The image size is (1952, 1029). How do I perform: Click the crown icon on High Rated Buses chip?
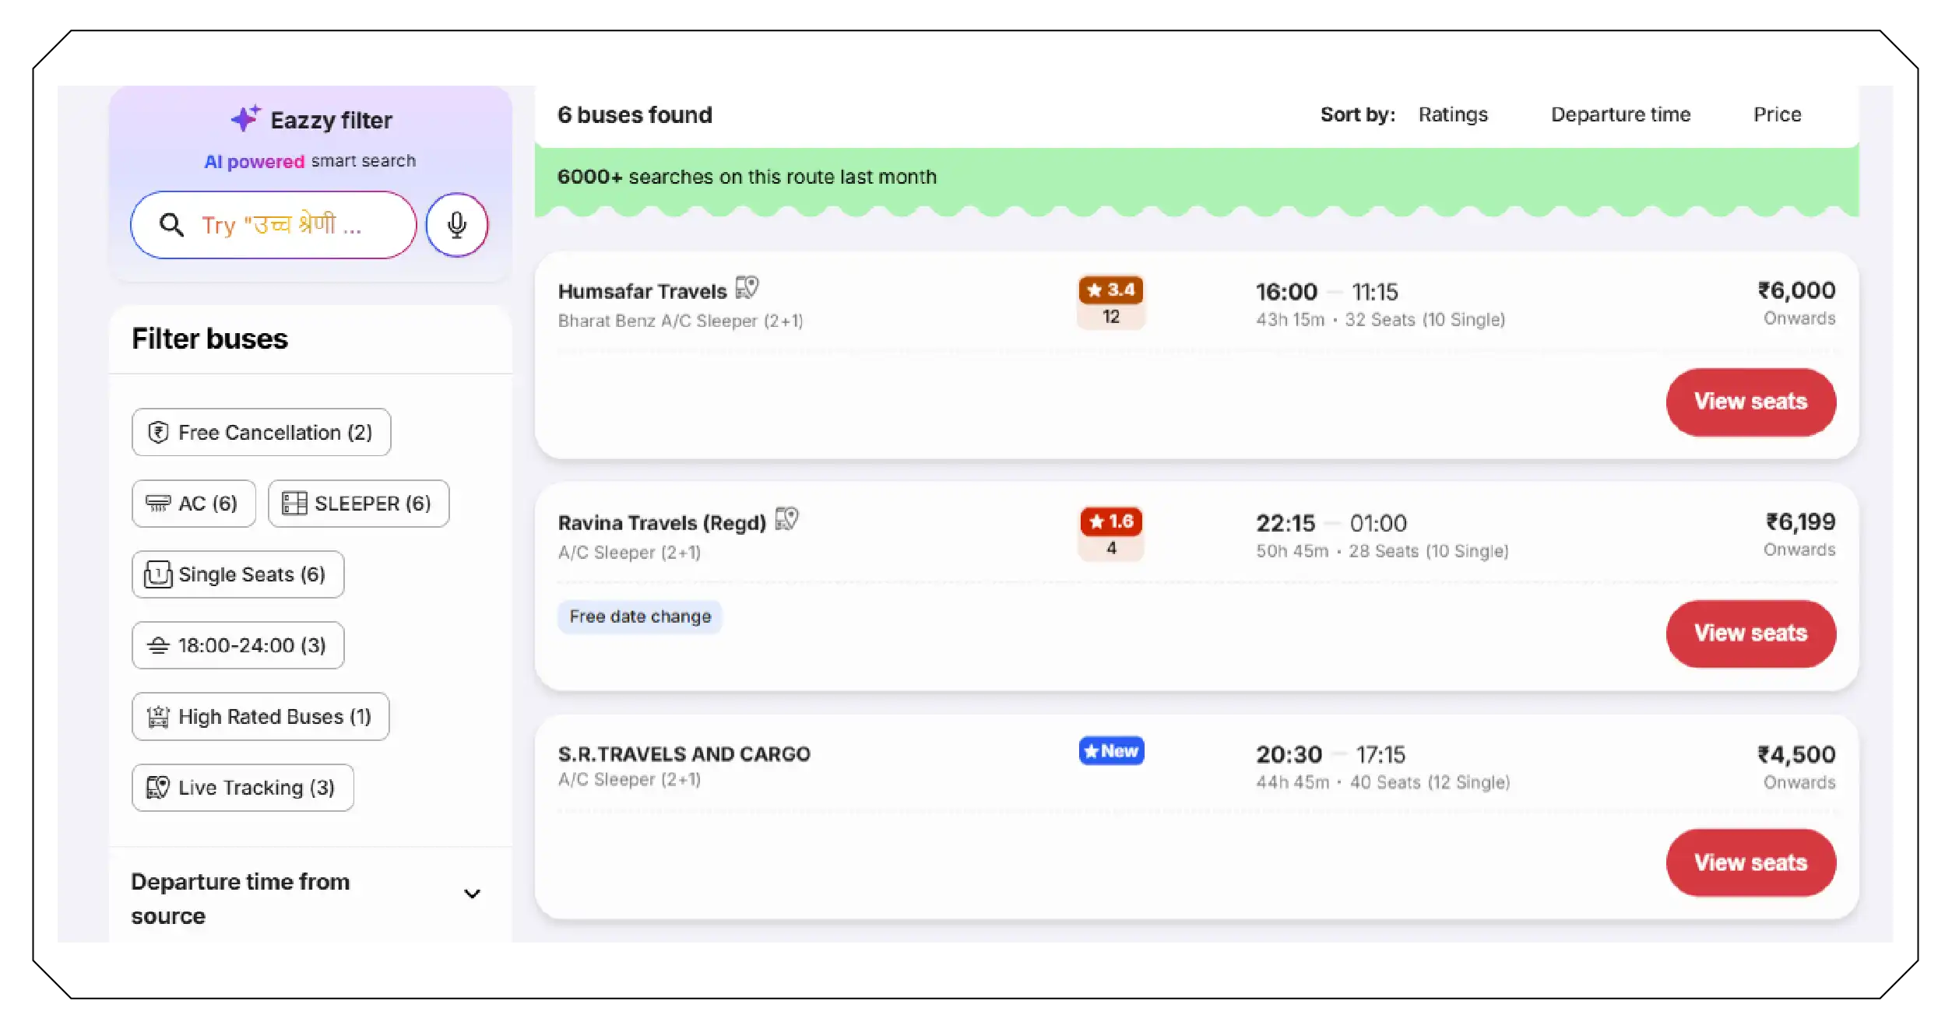coord(158,716)
